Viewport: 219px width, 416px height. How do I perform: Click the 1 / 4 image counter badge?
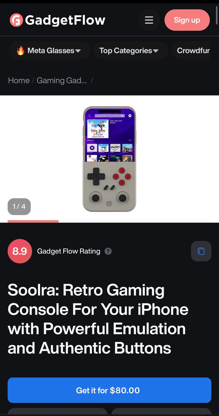tap(19, 207)
